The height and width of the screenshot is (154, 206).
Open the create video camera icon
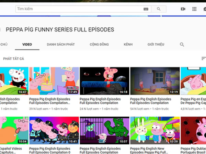pos(183,9)
